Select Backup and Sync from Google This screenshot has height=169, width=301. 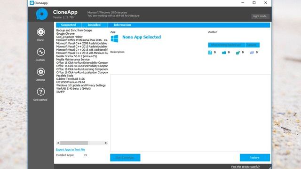pos(74,30)
